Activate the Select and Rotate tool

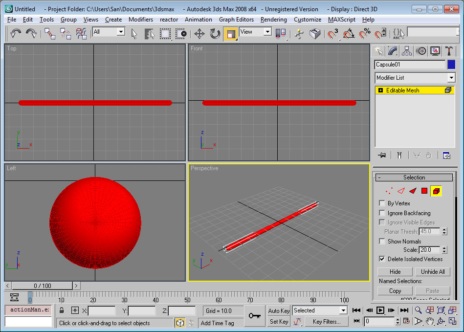pos(215,33)
